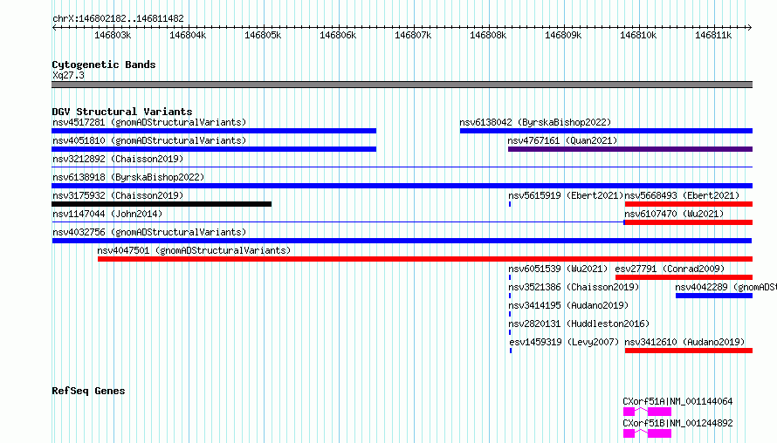Click the Xq27.3 band name text
Viewport: 777px width, 443px height.
[x=68, y=76]
